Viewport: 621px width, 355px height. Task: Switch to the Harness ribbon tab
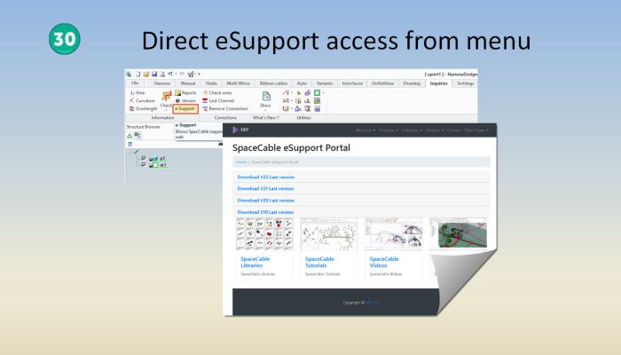point(161,83)
